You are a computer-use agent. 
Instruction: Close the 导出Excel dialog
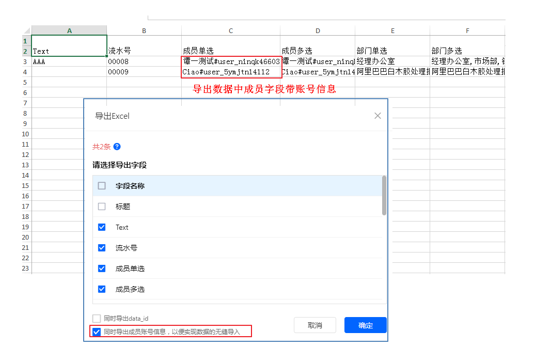[x=377, y=116]
